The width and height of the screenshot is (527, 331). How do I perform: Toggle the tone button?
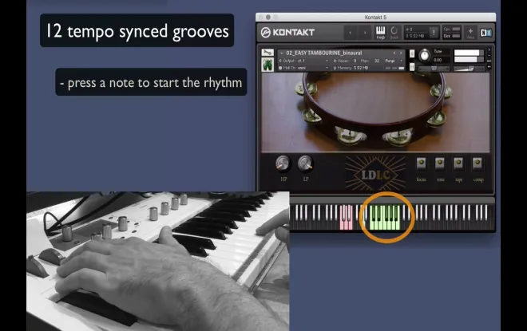[440, 164]
